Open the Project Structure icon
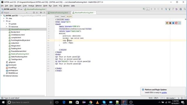Image resolution: width=187 pixels, height=105 pixels. pyautogui.click(x=181, y=9)
